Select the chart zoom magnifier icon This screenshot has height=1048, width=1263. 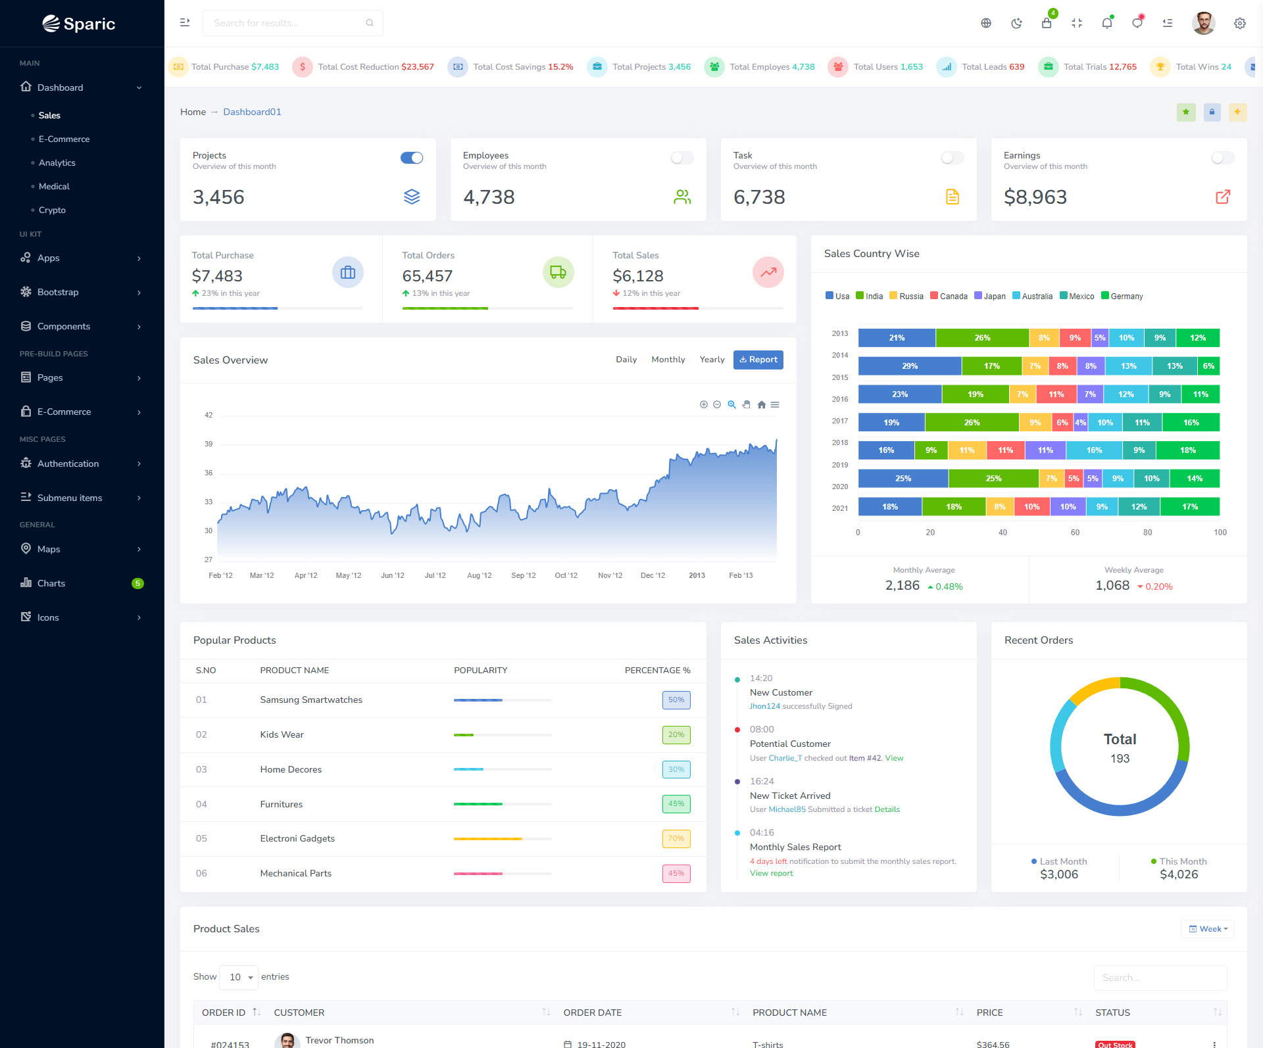pos(731,405)
